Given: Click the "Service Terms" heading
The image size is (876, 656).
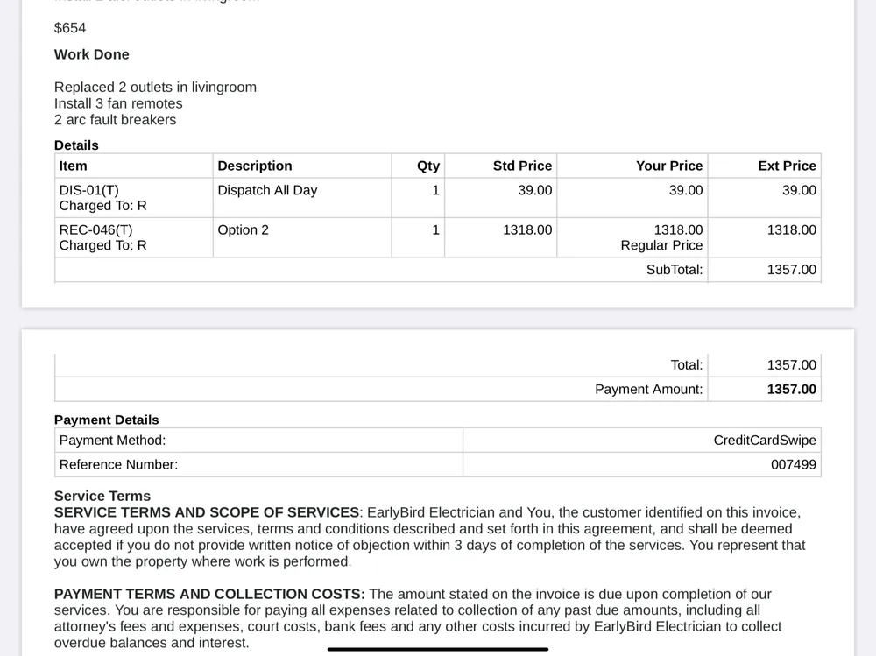Looking at the screenshot, I should coord(102,496).
